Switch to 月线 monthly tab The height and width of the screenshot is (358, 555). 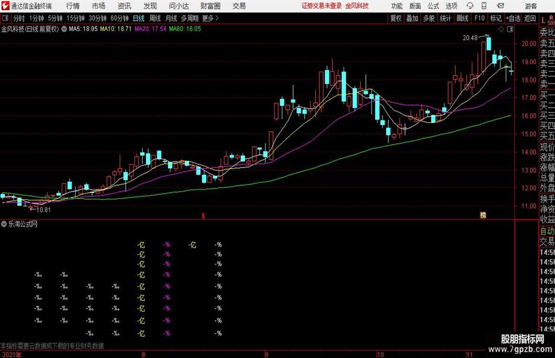point(171,18)
